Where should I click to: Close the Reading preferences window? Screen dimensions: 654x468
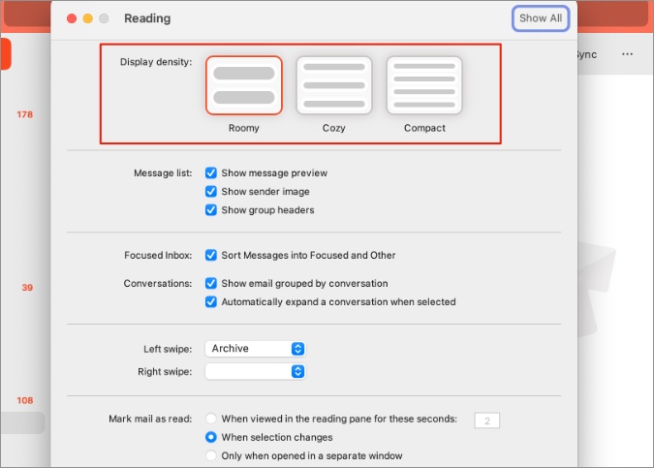coord(72,18)
